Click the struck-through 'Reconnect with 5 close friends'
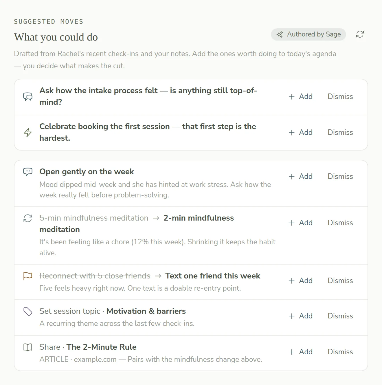382x385 pixels. tap(95, 276)
